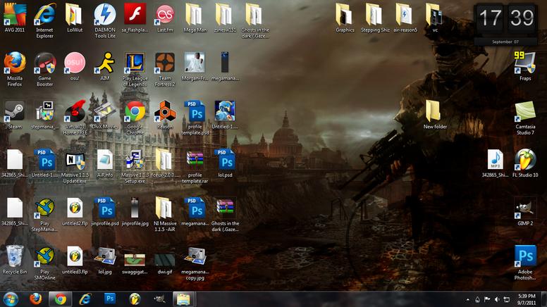Launch Reason desktop shortcut
Viewport: 547px width, 307px height.
pos(165,114)
